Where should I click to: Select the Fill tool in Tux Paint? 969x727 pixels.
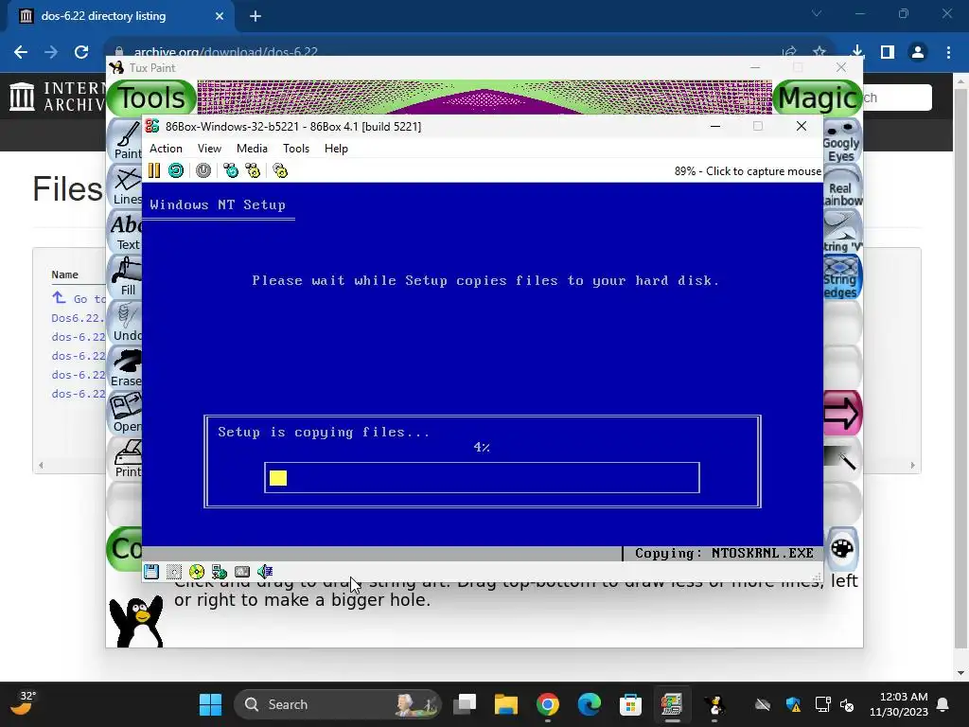pos(127,276)
